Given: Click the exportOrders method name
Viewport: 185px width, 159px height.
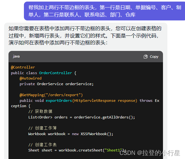Looking at the screenshot, I should pos(59,101).
